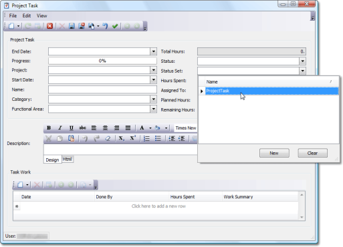Screen dimensions: 343x247
Task: Click the Clear formatting eraser icon
Action: click(x=108, y=138)
